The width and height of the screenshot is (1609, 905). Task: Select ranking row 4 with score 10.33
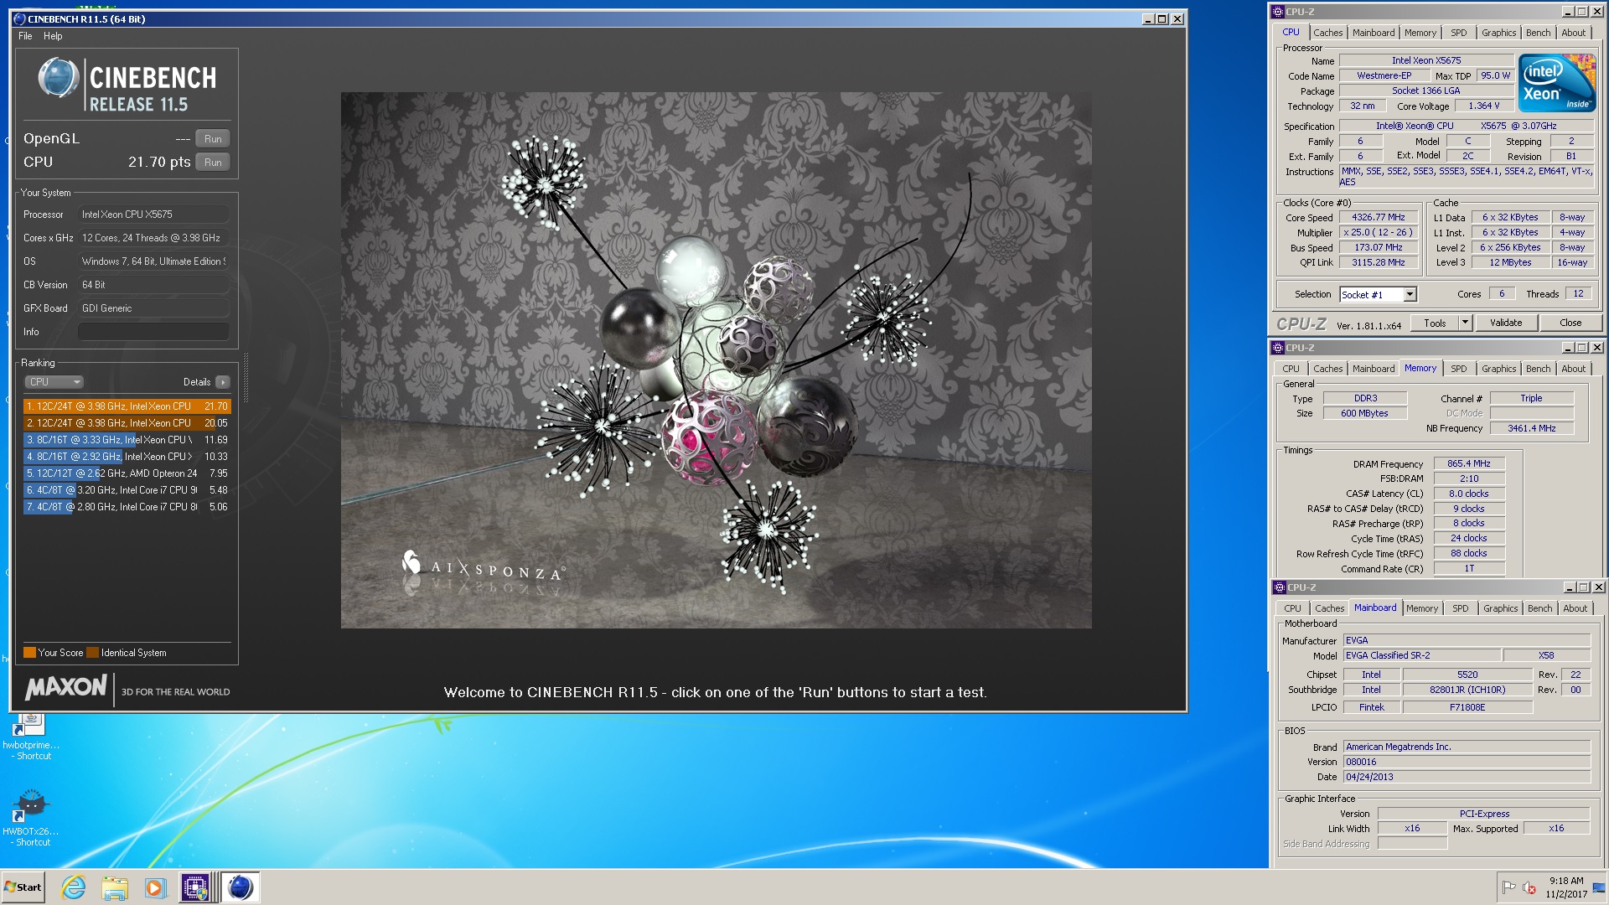tap(126, 457)
